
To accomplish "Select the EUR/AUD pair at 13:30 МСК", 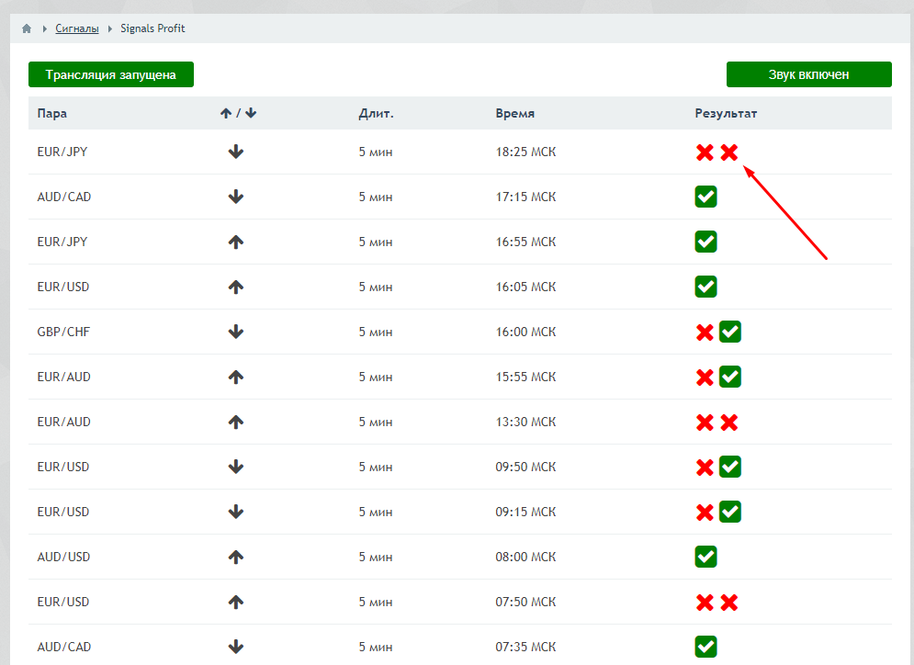I will point(64,422).
